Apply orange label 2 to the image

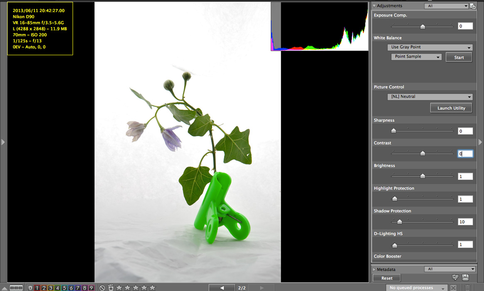(x=44, y=288)
